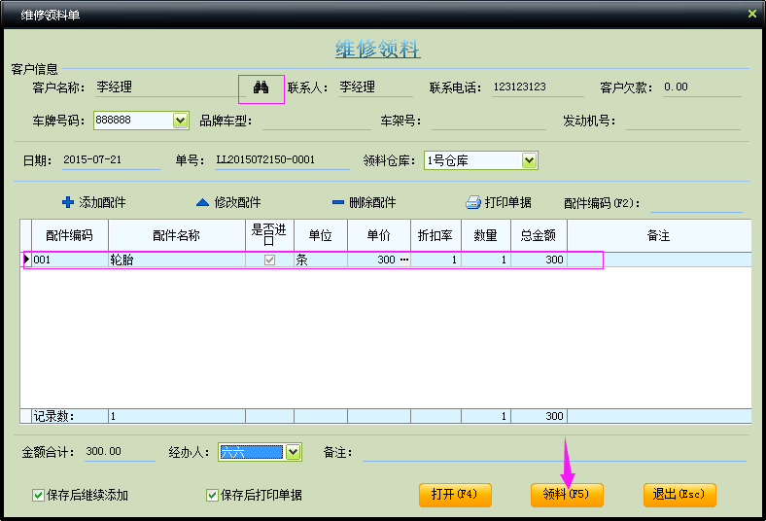Screen dimensions: 766x521
Task: Click the blue plus 添加配件 icon
Action: point(68,202)
